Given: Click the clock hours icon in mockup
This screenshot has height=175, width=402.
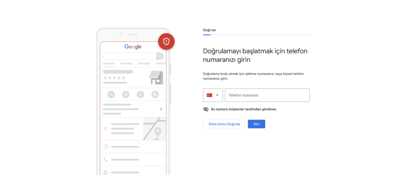Looking at the screenshot, I should [106, 147].
